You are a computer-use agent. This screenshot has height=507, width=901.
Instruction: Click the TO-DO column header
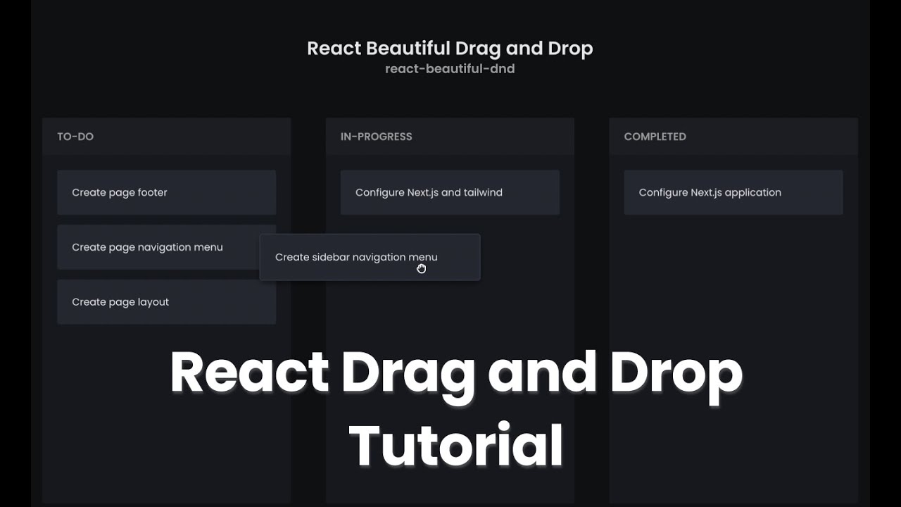pos(166,137)
